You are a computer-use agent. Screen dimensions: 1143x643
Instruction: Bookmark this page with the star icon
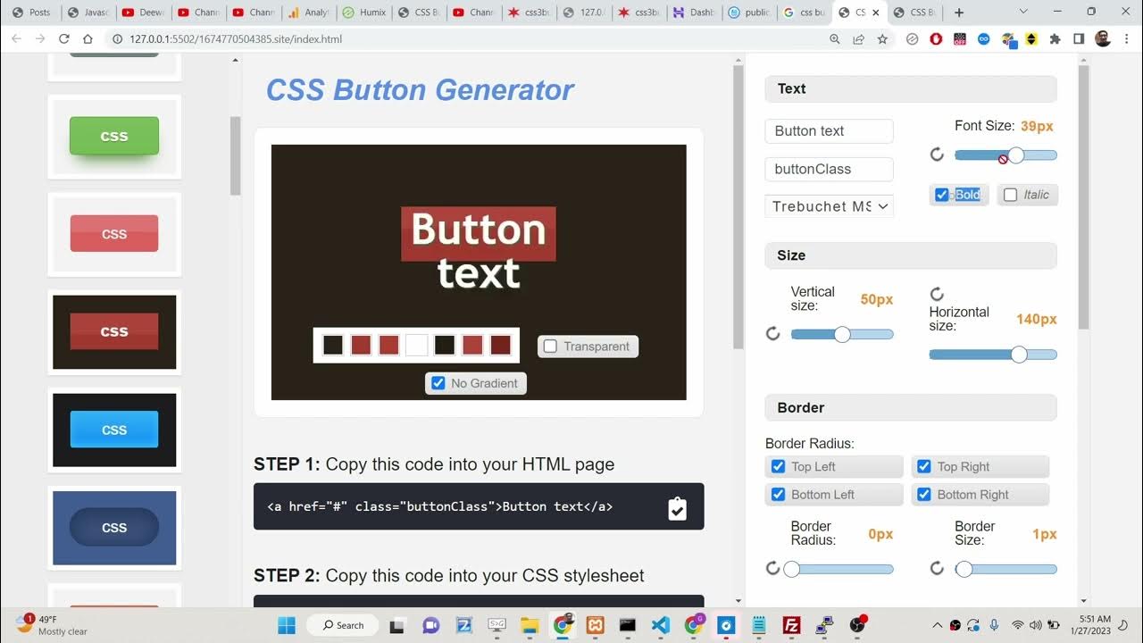point(882,39)
